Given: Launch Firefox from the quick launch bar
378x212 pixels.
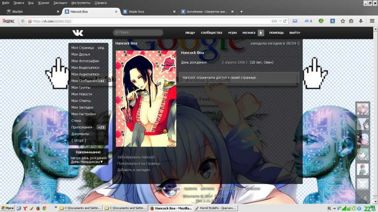Looking at the screenshot, I should click(38, 208).
